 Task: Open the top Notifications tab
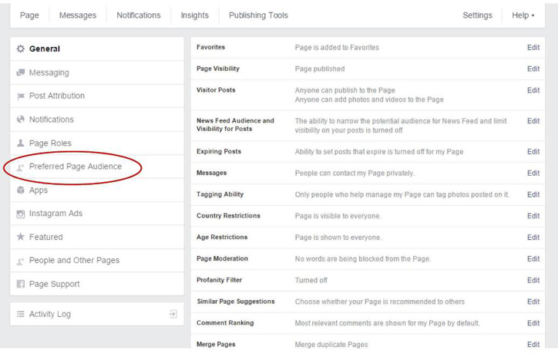click(x=139, y=15)
